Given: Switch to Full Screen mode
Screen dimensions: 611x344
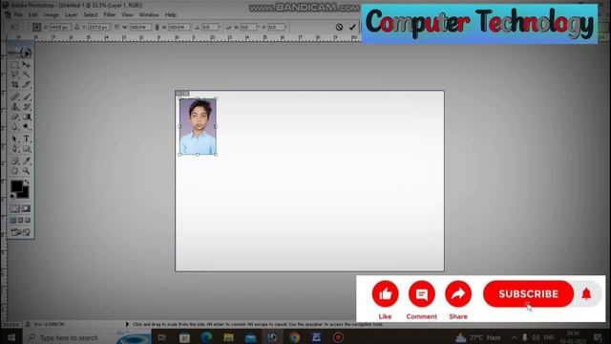Looking at the screenshot, I should click(x=28, y=221).
